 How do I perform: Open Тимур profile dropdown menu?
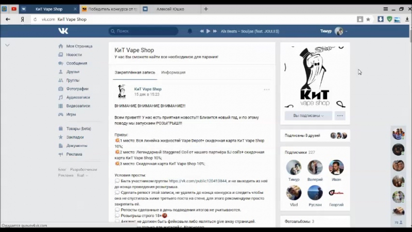334,31
